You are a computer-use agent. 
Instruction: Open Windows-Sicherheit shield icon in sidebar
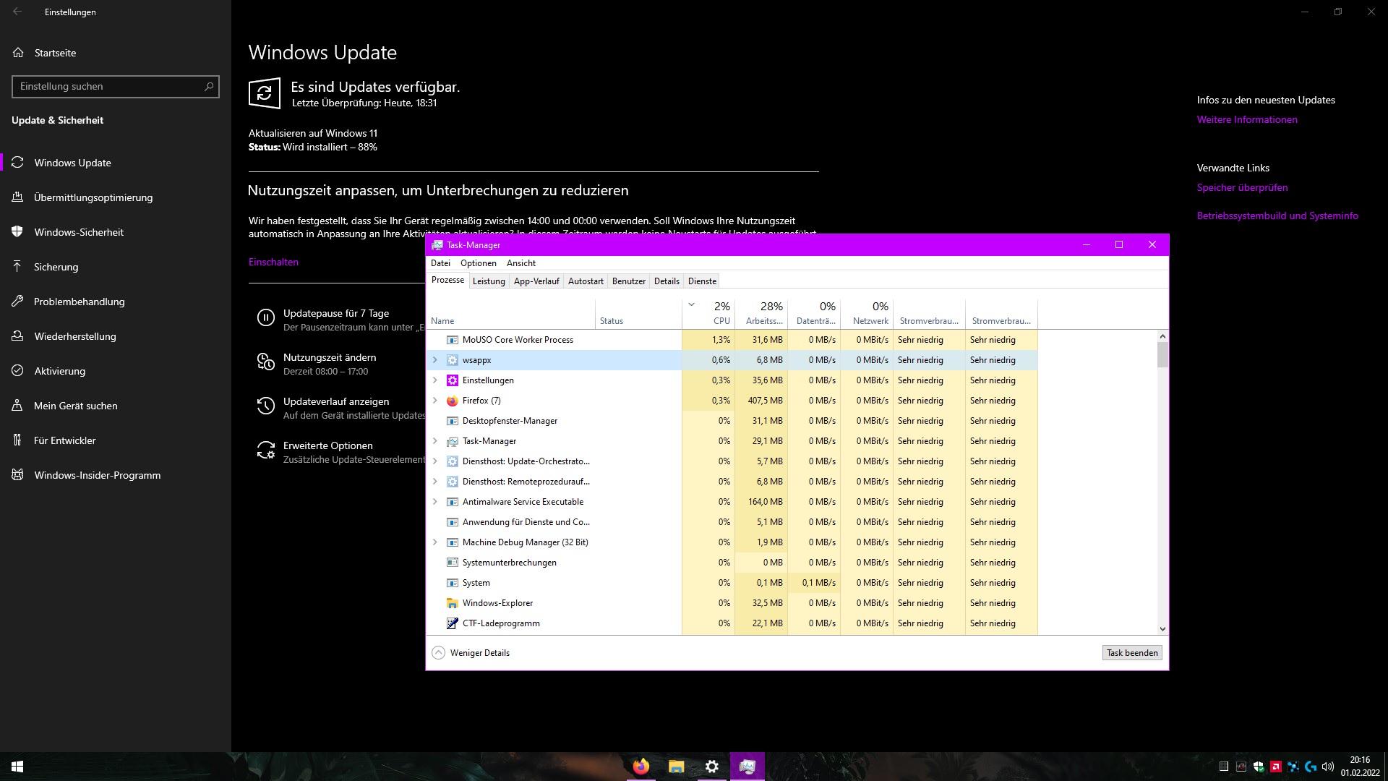18,232
